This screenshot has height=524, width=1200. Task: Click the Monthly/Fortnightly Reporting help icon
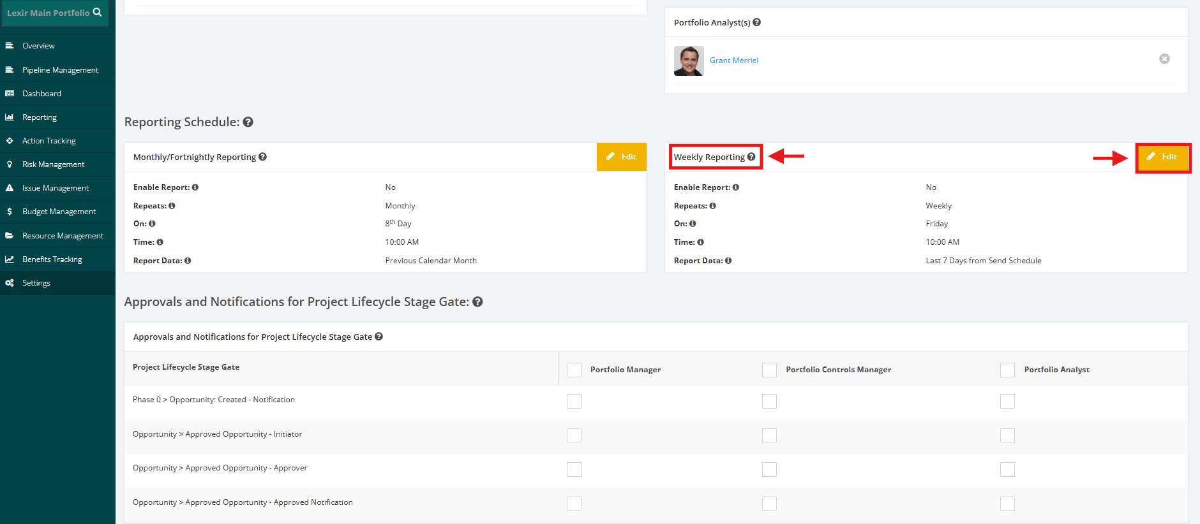262,157
